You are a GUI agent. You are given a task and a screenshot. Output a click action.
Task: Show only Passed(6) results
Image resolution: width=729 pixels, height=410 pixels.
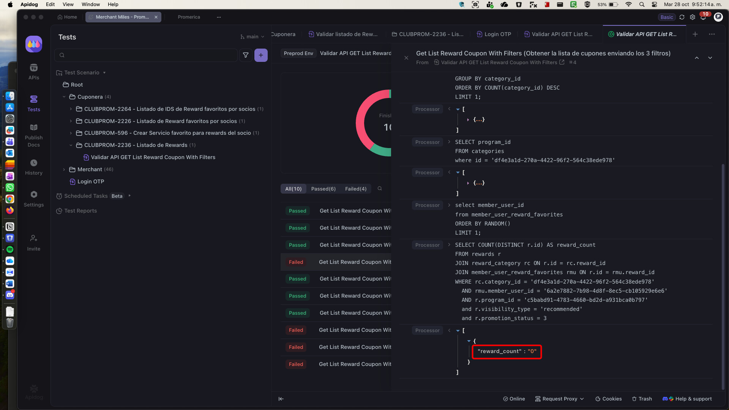pyautogui.click(x=323, y=189)
